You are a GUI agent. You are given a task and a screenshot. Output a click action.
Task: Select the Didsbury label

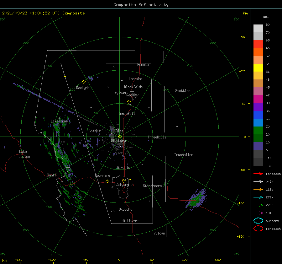point(118,141)
